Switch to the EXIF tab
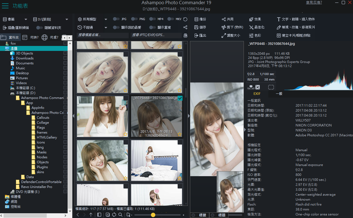353x218 pixels. pos(257,94)
